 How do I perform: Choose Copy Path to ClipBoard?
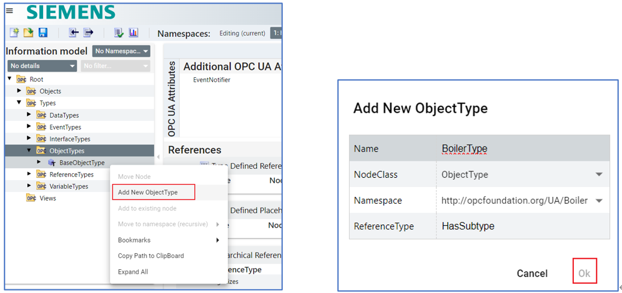pyautogui.click(x=169, y=256)
